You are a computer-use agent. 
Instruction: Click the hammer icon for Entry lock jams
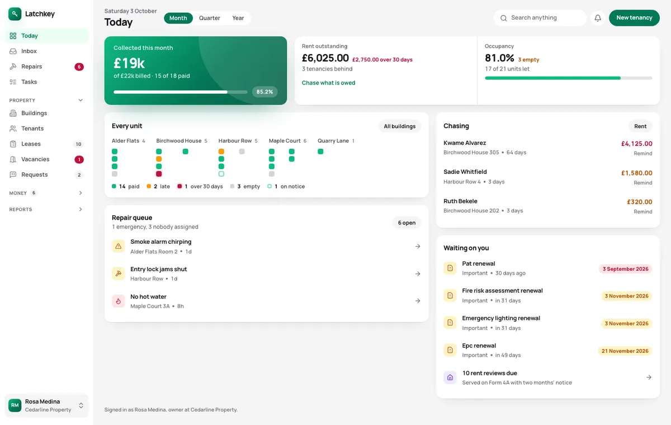click(118, 273)
